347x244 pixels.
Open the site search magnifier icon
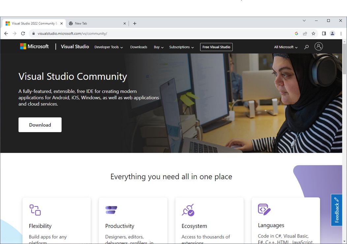pyautogui.click(x=306, y=47)
